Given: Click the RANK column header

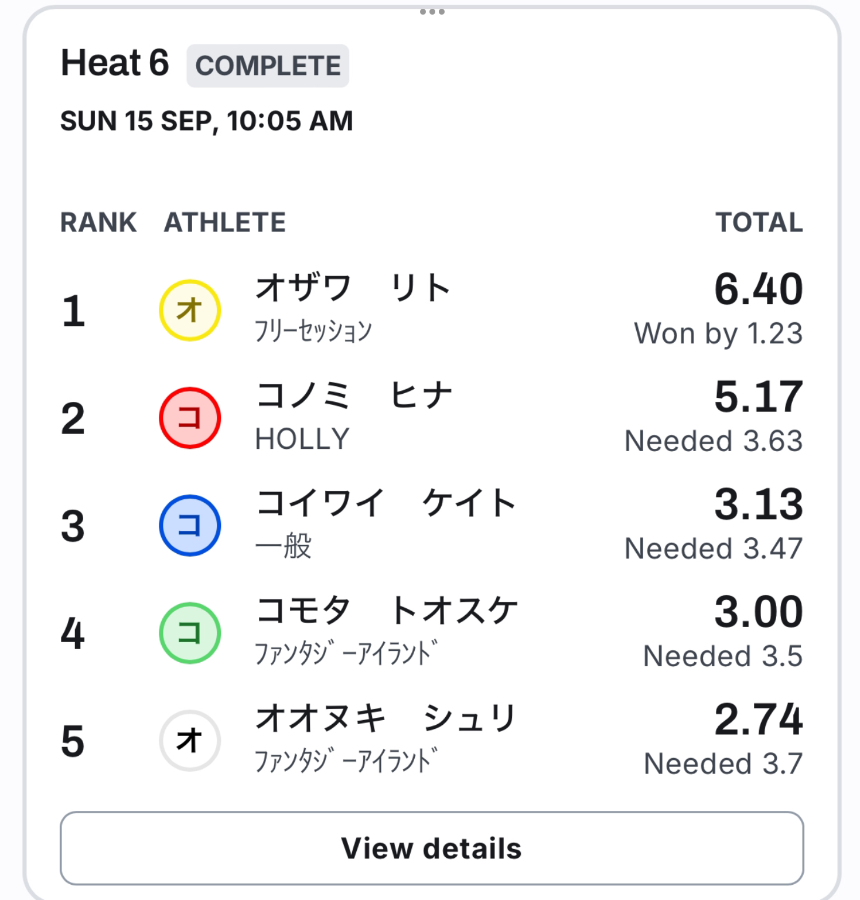Looking at the screenshot, I should click(98, 223).
